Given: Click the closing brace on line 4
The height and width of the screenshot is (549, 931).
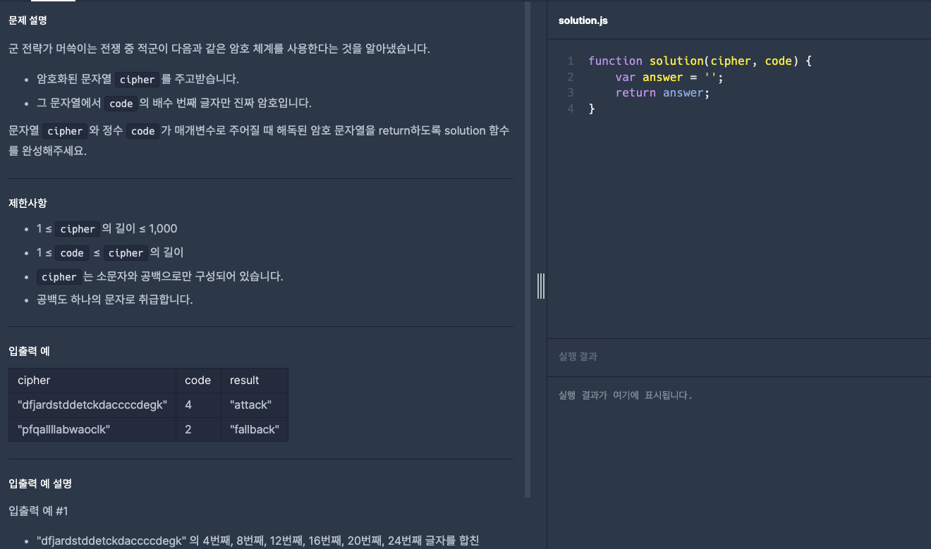Looking at the screenshot, I should click(592, 109).
